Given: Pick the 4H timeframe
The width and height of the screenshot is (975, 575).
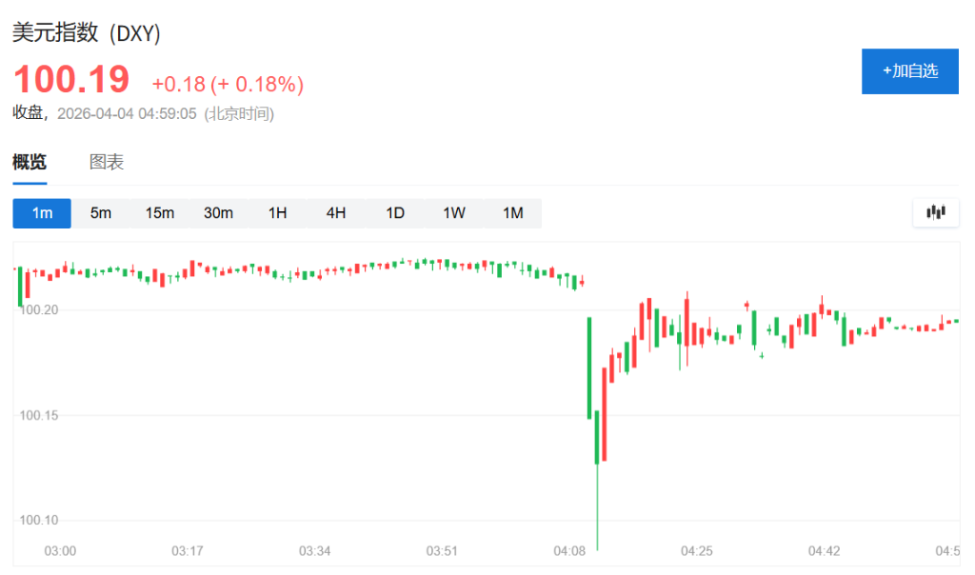Looking at the screenshot, I should [336, 213].
